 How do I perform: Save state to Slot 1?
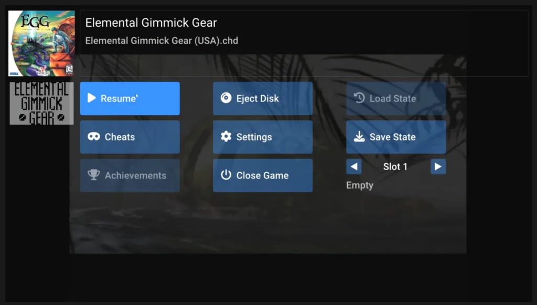tap(396, 136)
